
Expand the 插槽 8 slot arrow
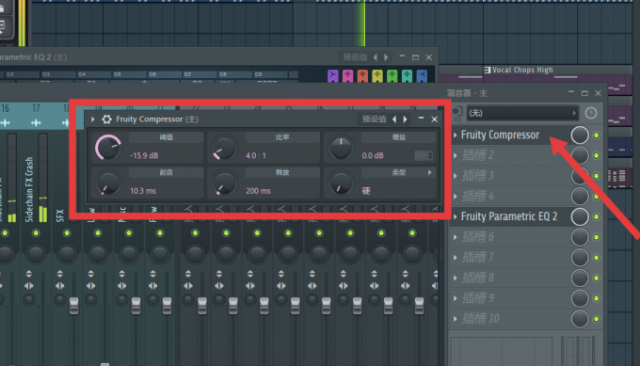[456, 278]
